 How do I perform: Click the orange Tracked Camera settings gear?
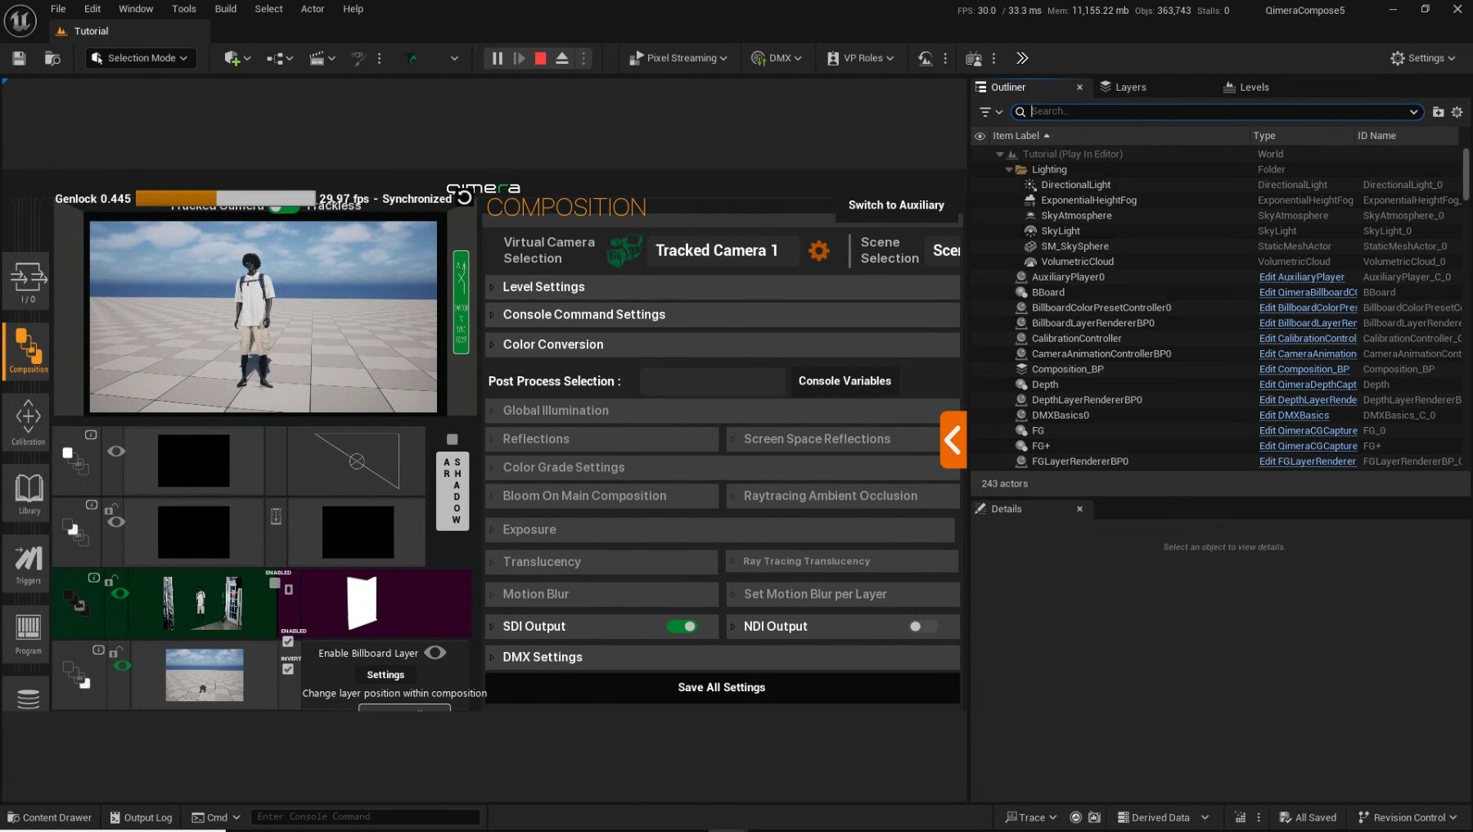tap(818, 250)
